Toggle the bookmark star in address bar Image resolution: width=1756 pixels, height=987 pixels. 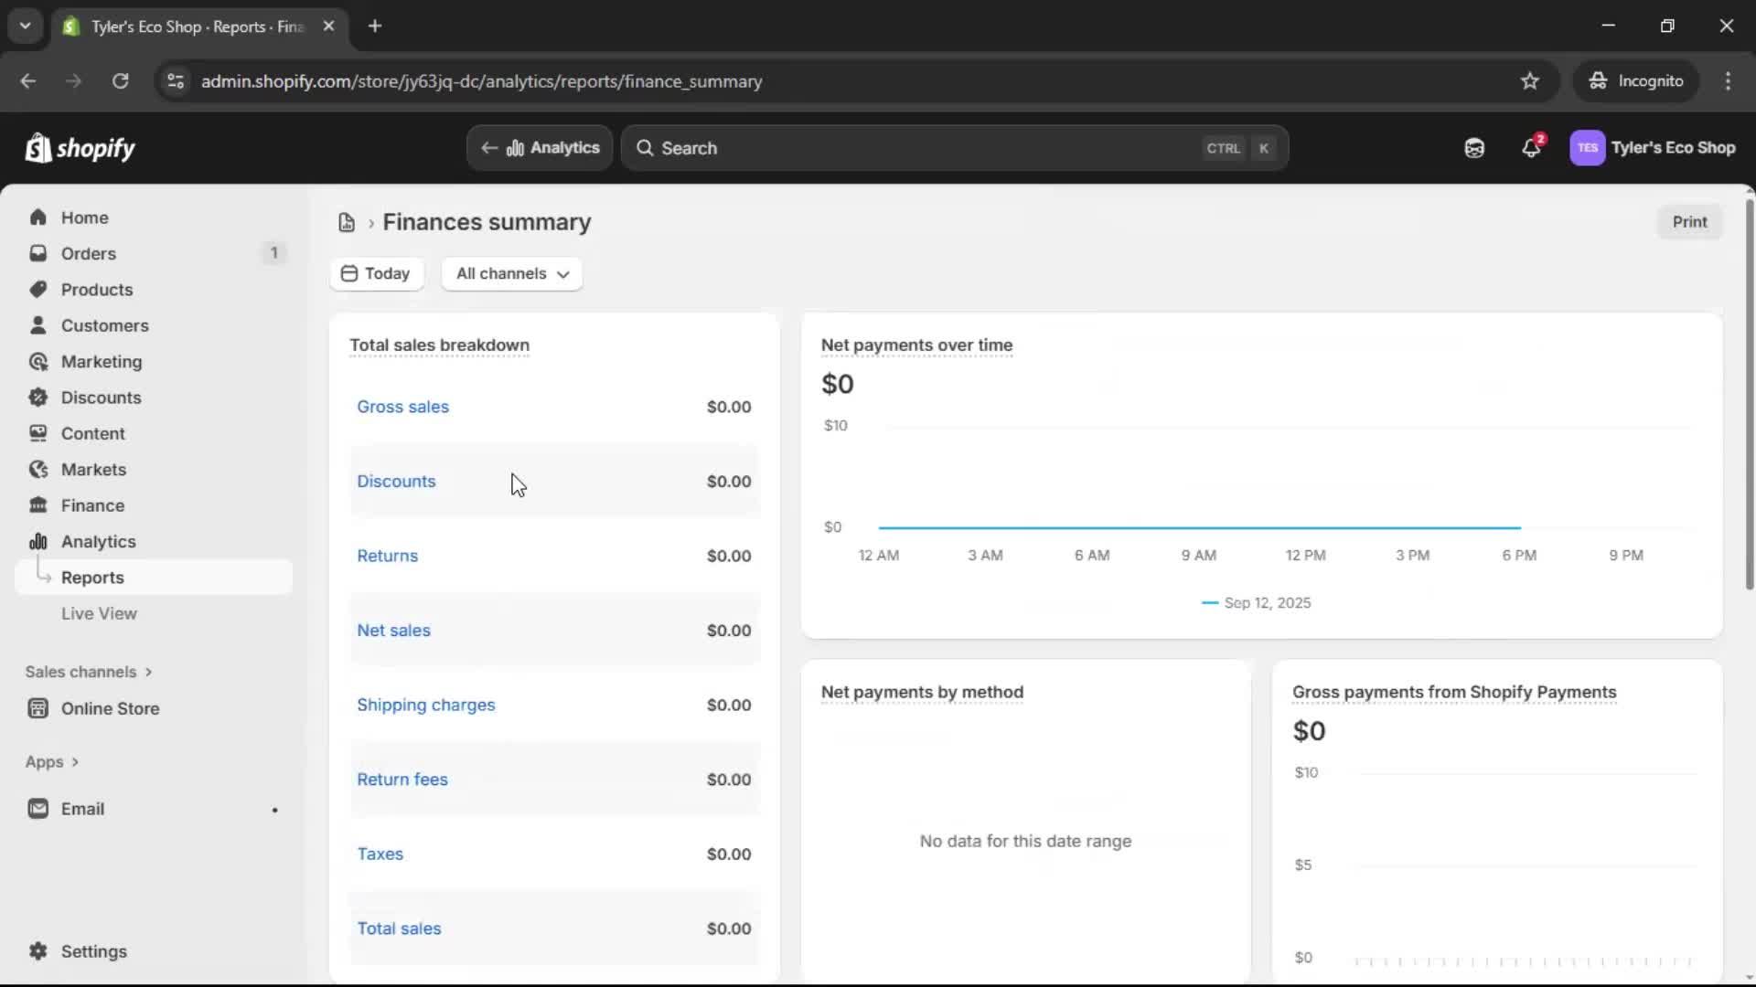click(1530, 80)
